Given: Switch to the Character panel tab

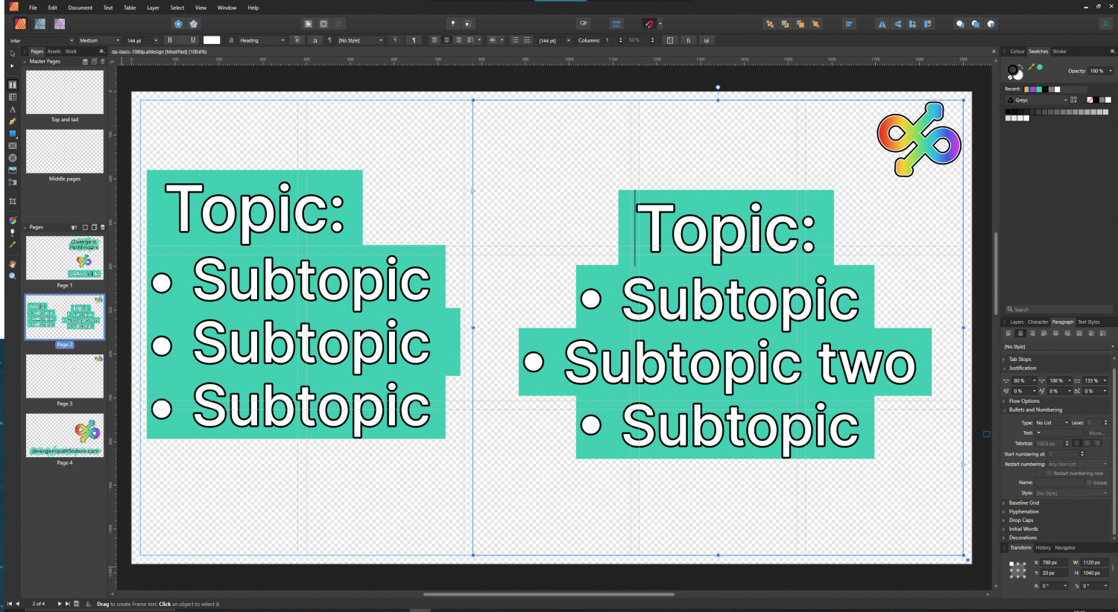Looking at the screenshot, I should (x=1038, y=322).
